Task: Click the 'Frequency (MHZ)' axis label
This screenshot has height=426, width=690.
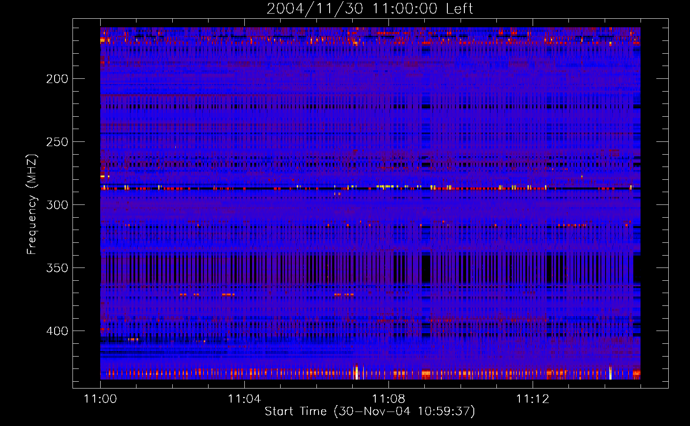Action: click(32, 204)
